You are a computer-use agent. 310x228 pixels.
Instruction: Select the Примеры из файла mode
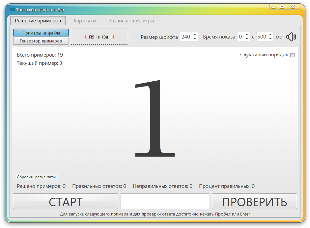click(41, 33)
